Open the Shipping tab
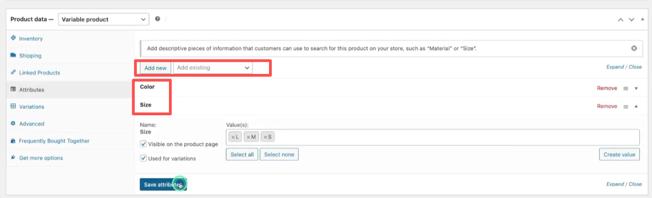652x198 pixels. tap(30, 56)
